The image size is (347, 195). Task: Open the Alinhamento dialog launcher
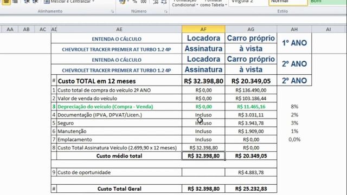[x=112, y=11]
